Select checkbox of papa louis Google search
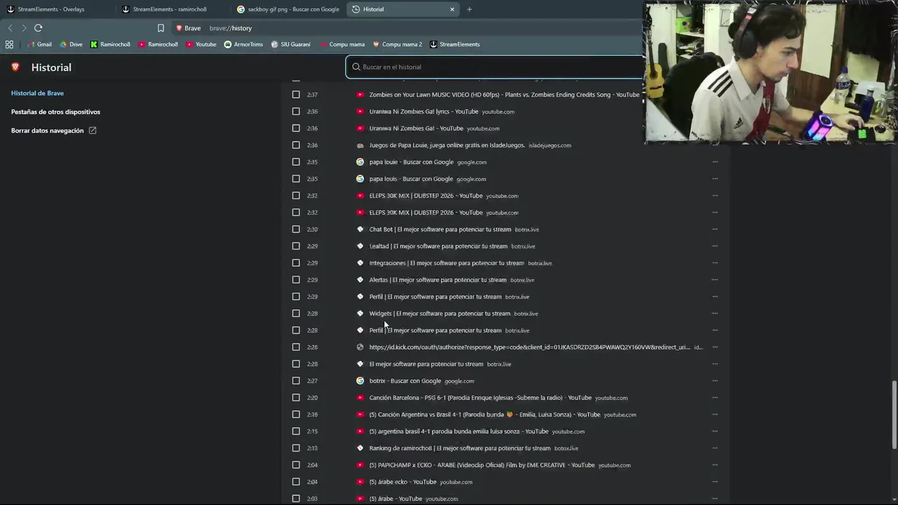 coord(295,179)
